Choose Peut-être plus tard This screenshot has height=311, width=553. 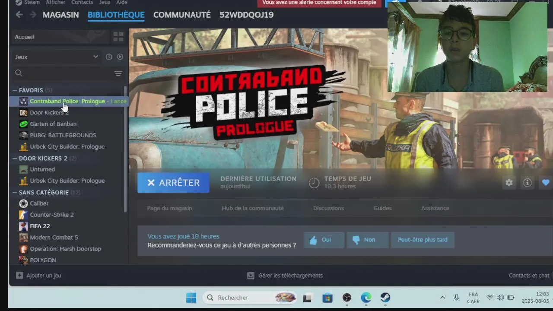tap(423, 240)
